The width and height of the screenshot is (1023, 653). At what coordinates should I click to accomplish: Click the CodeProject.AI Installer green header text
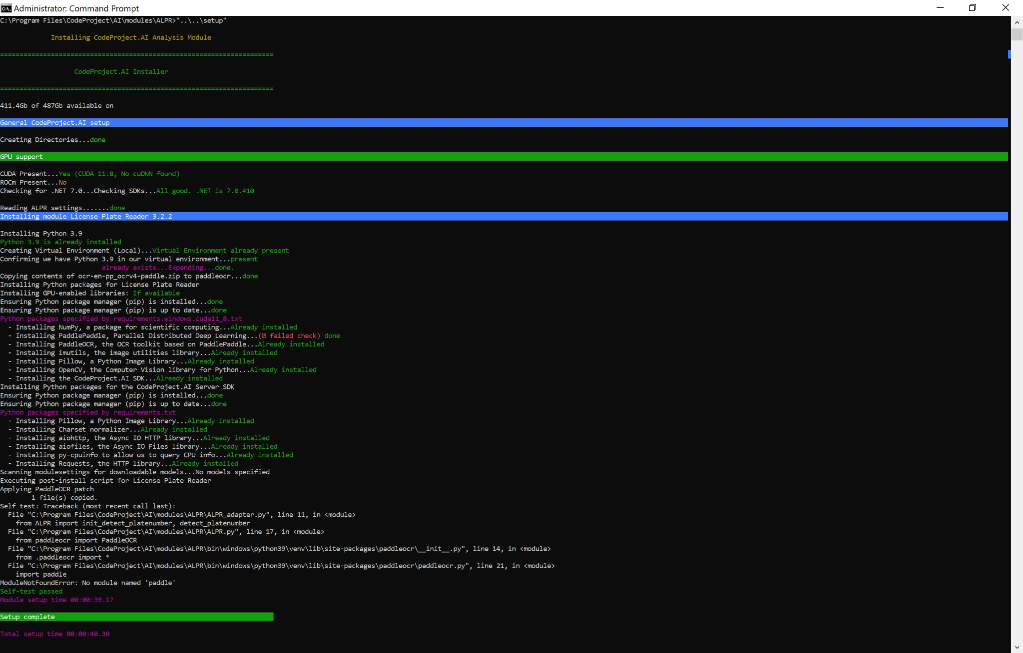(x=121, y=71)
